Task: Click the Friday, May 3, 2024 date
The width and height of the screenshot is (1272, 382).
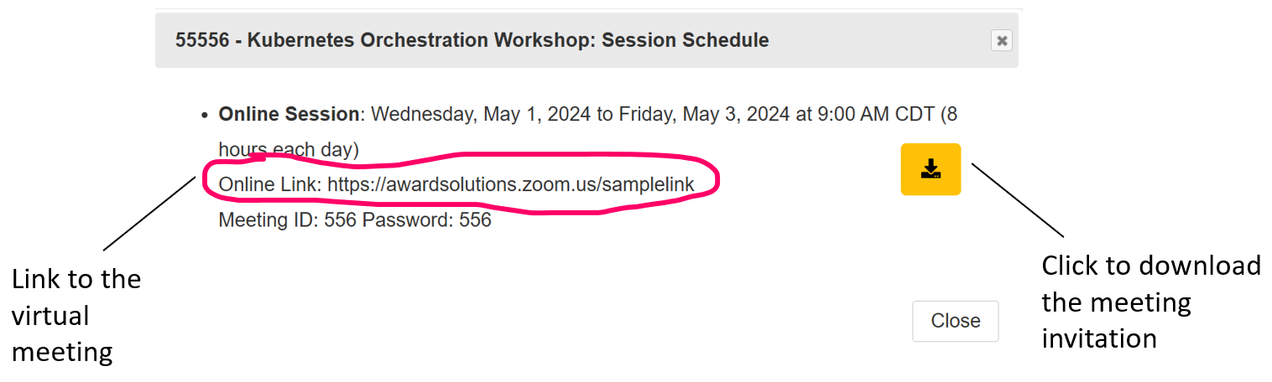Action: 704,114
